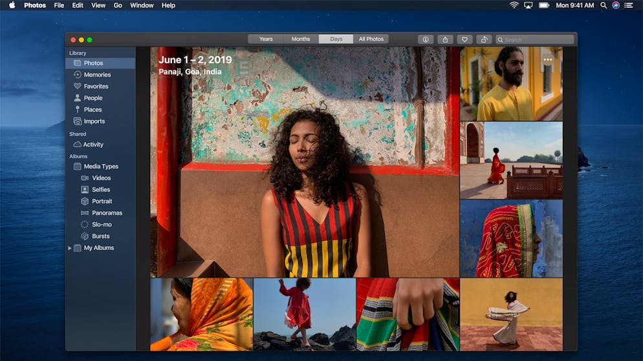Viewport: 643px width, 361px height.
Task: Switch to the All Photos view
Action: [x=371, y=39]
